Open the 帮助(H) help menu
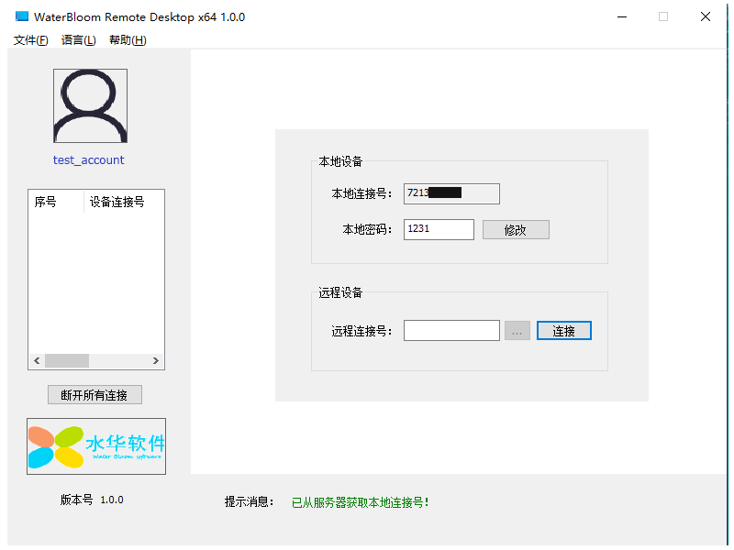The width and height of the screenshot is (734, 550). (127, 40)
